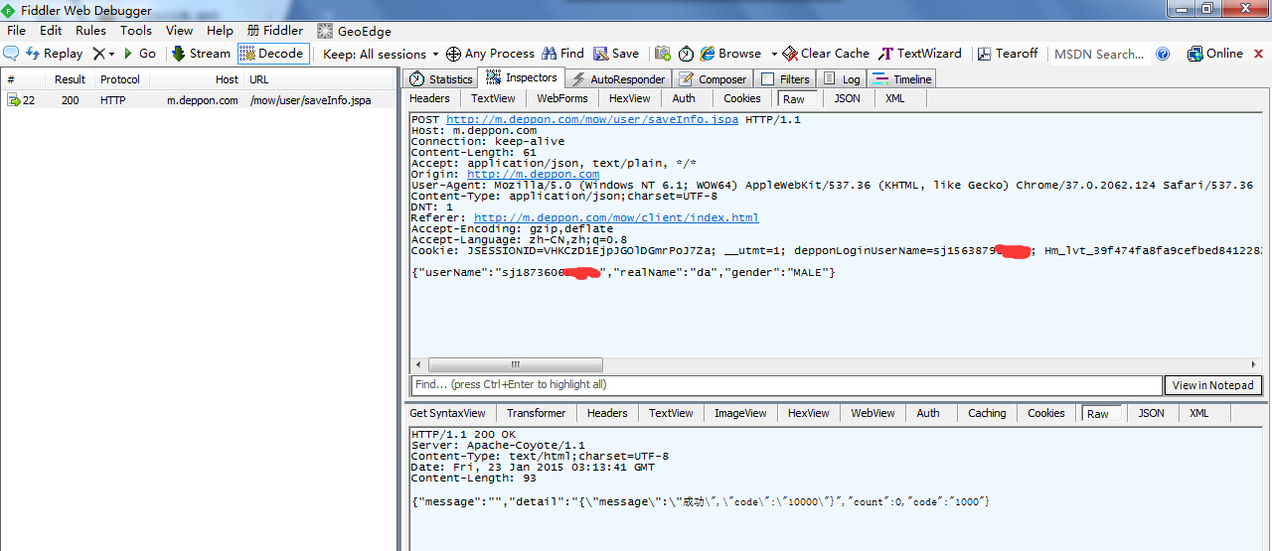This screenshot has width=1272, height=551.
Task: Switch to the Composer tab
Action: coord(714,79)
